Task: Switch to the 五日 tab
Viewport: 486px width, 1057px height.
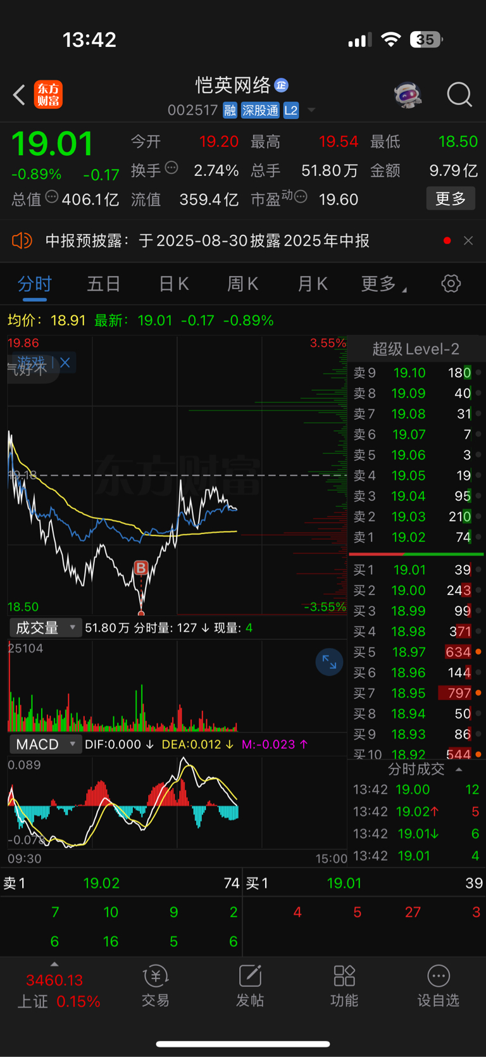Action: click(x=104, y=284)
